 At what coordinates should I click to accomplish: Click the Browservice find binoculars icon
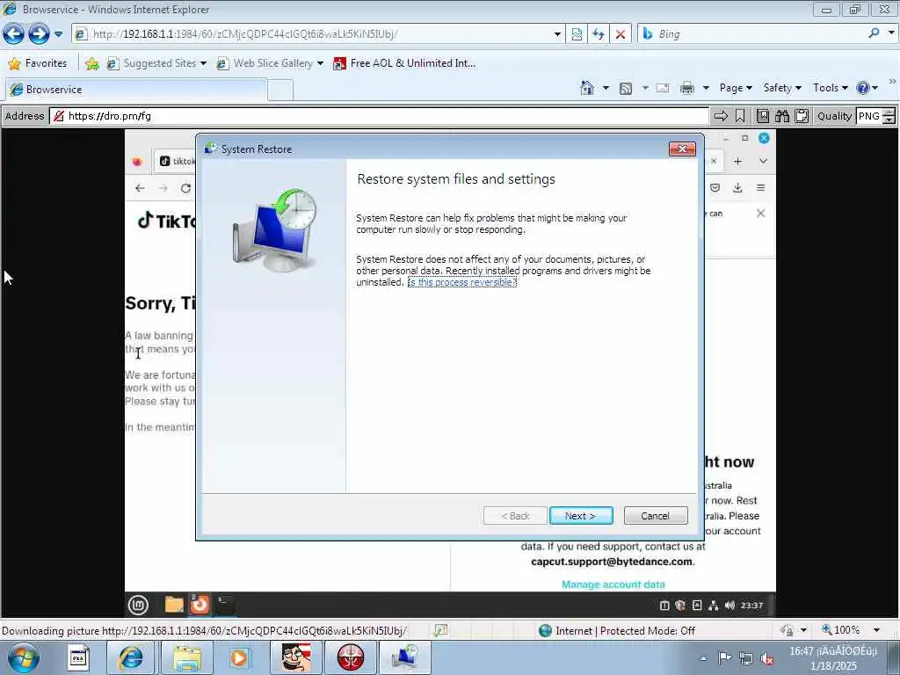pos(782,116)
